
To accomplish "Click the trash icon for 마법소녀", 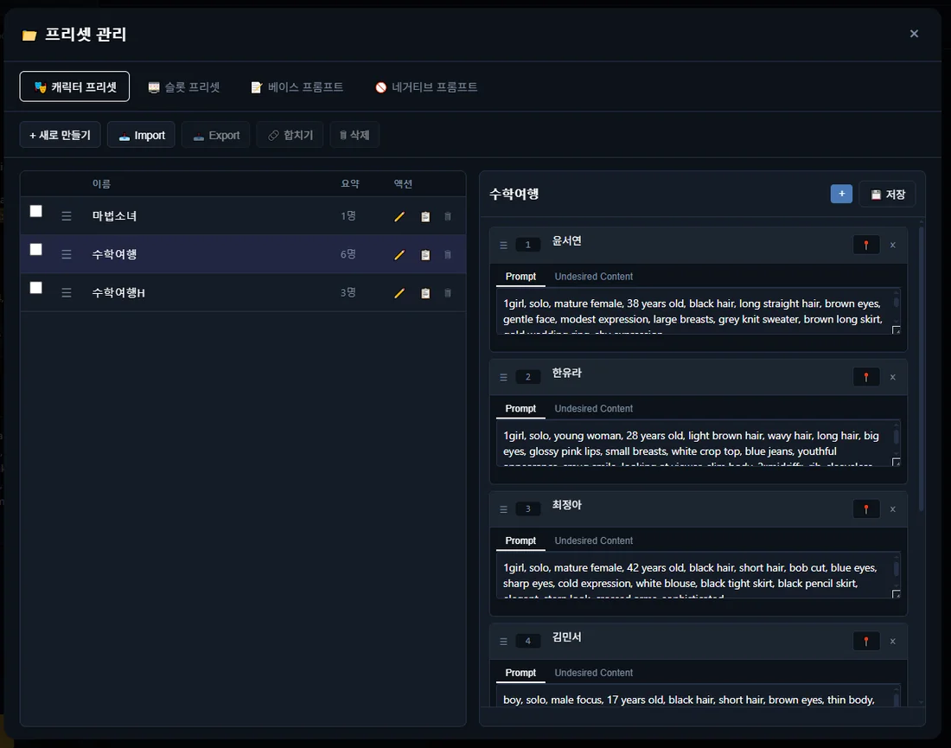I will click(448, 216).
